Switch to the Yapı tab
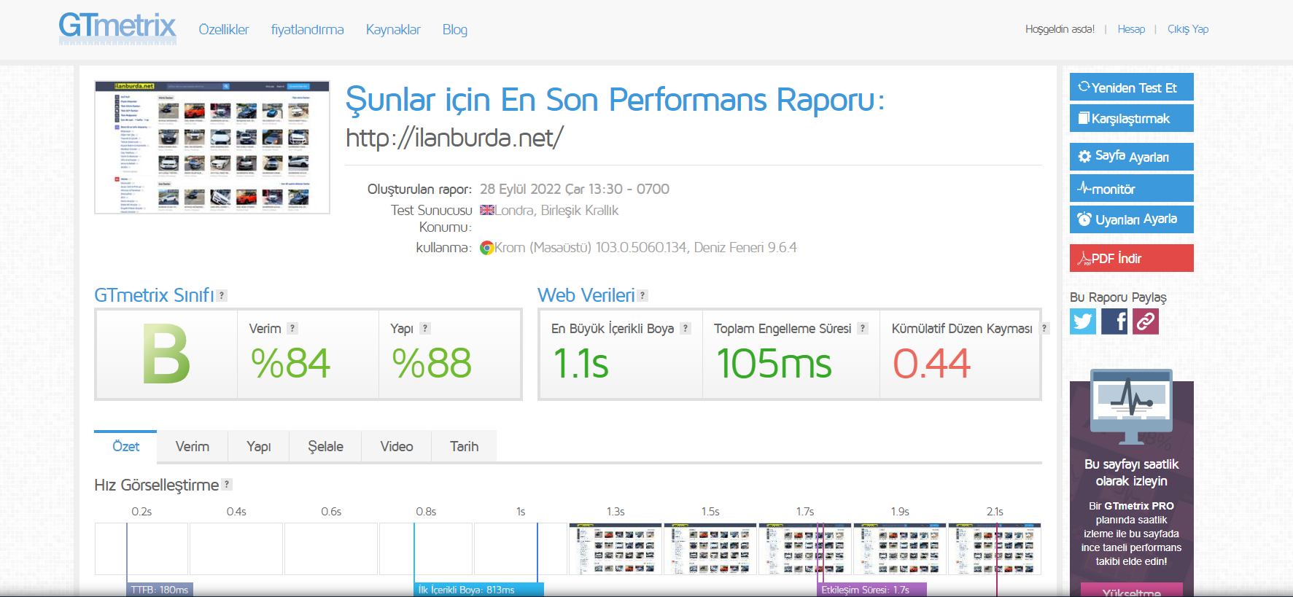Viewport: 1293px width, 597px height. click(x=259, y=446)
